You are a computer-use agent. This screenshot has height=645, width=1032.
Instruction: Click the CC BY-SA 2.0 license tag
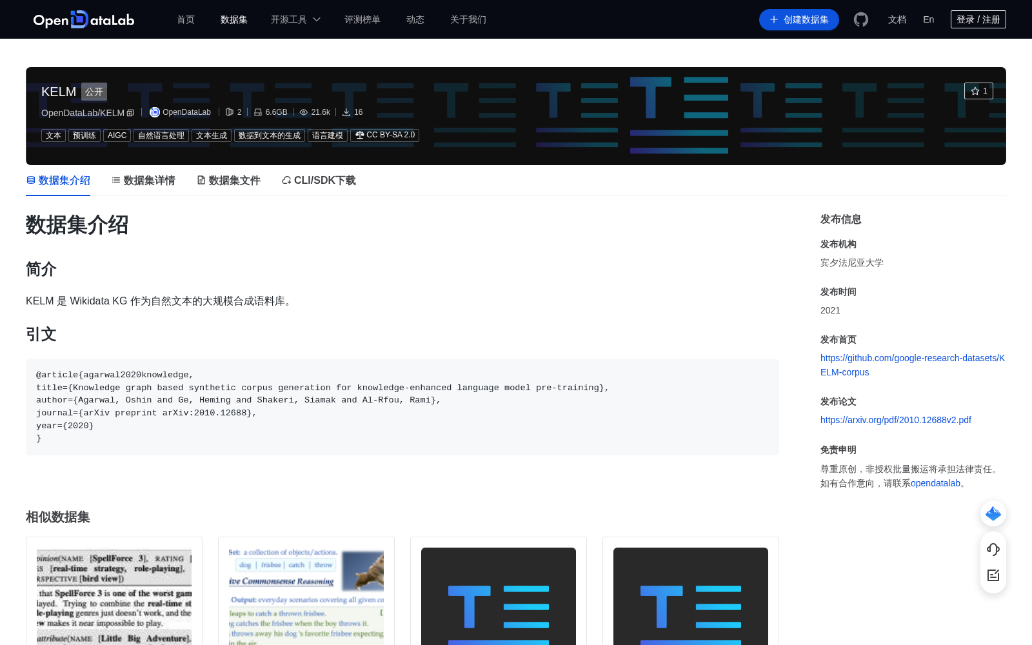point(384,135)
